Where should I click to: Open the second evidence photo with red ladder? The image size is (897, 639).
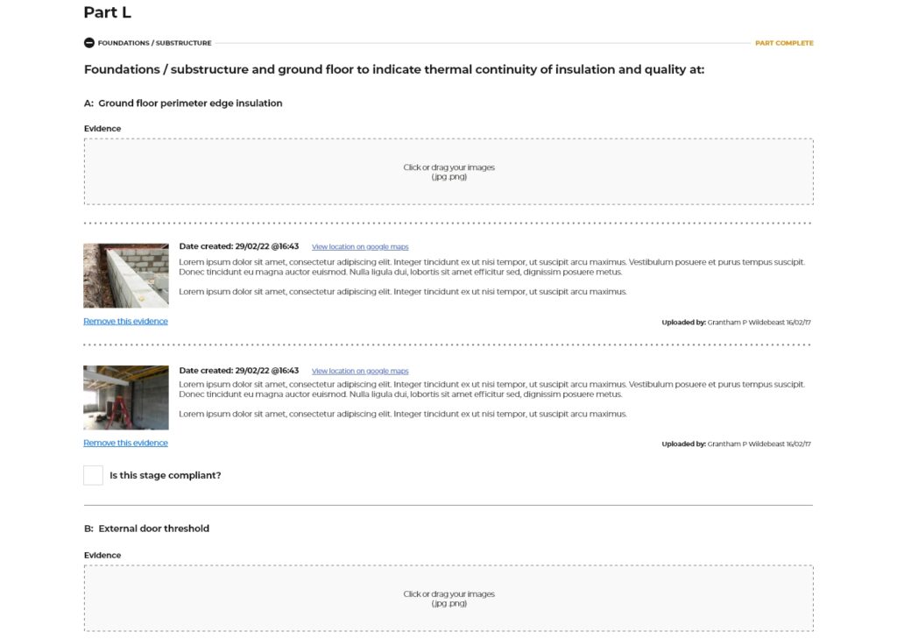[x=126, y=398]
